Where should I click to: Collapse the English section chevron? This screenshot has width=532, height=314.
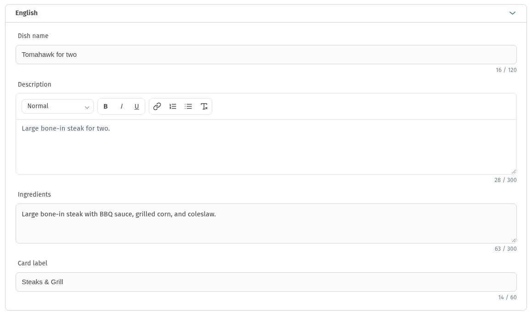pos(512,13)
